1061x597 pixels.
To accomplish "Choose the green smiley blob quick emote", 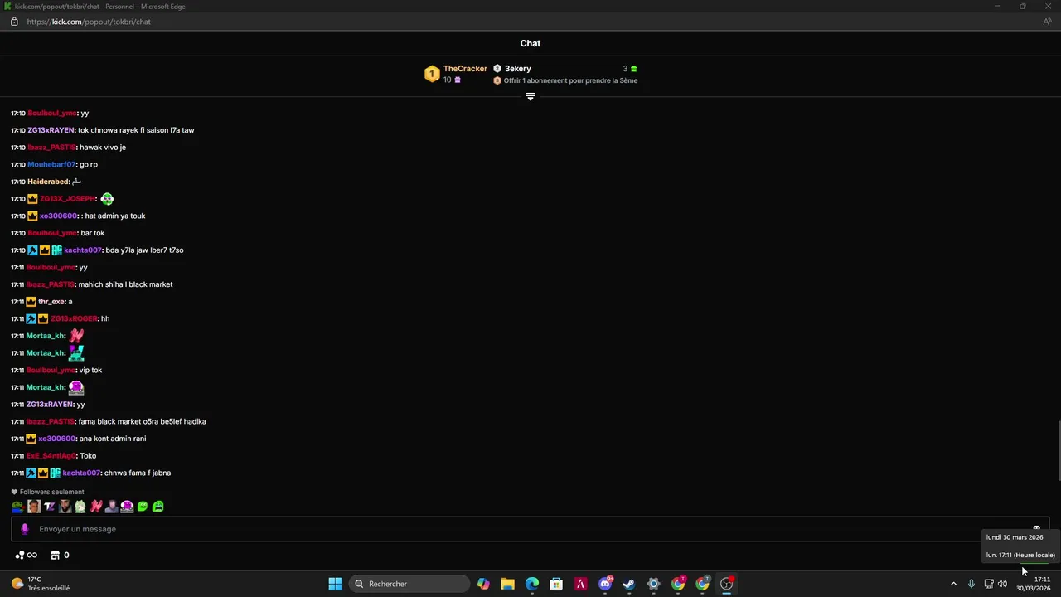I will (143, 507).
